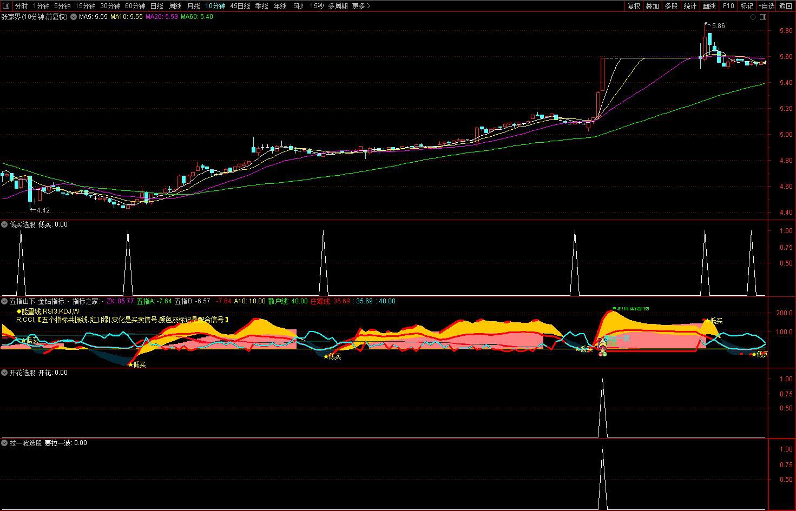
Task: Click the 多股 multi-stock button
Action: [671, 6]
